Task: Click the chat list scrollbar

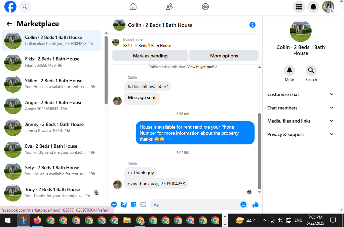Action: click(x=106, y=70)
